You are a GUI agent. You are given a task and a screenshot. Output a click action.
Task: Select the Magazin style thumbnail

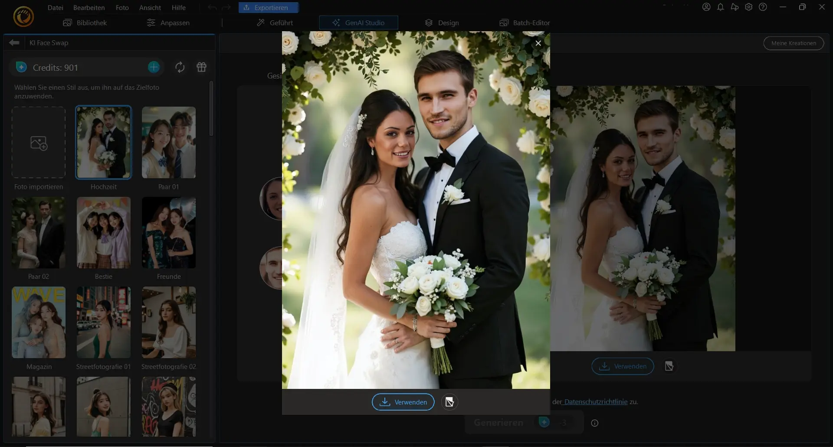point(39,322)
